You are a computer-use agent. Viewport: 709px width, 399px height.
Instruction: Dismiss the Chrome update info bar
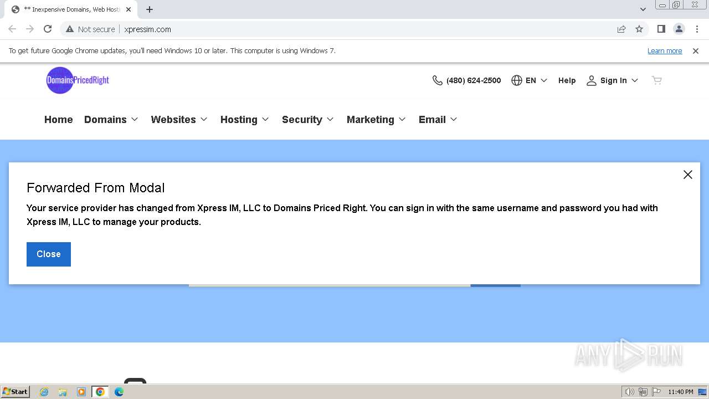tap(696, 51)
